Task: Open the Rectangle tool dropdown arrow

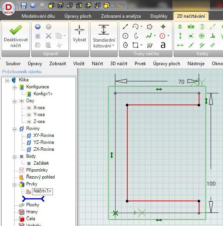Action: coord(142,45)
